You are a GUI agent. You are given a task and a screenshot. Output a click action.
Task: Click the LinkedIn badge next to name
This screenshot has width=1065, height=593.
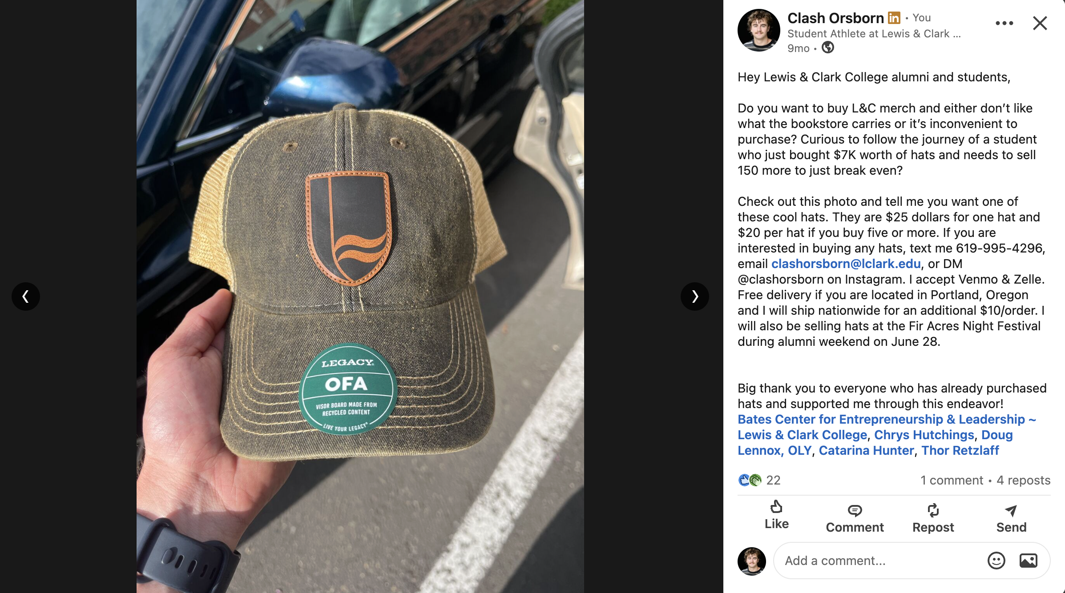[894, 18]
